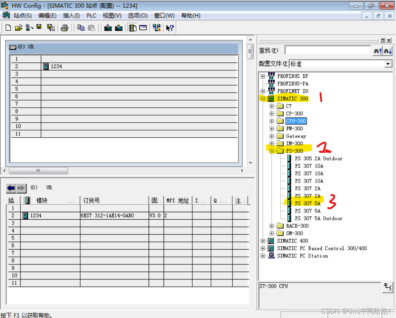Click the Copy toolbar icon
The height and width of the screenshot is (318, 396).
(81, 28)
